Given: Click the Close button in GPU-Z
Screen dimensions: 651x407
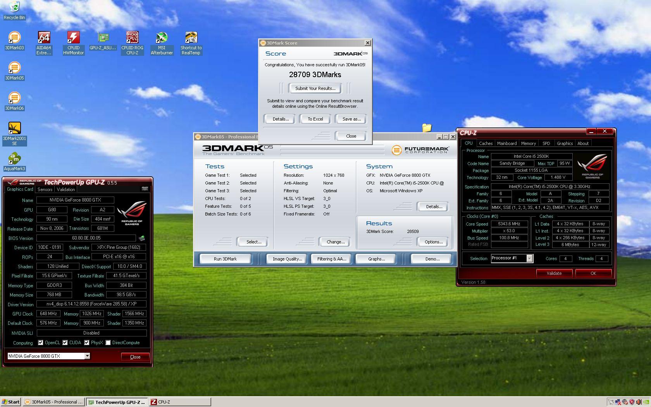Looking at the screenshot, I should pos(135,357).
